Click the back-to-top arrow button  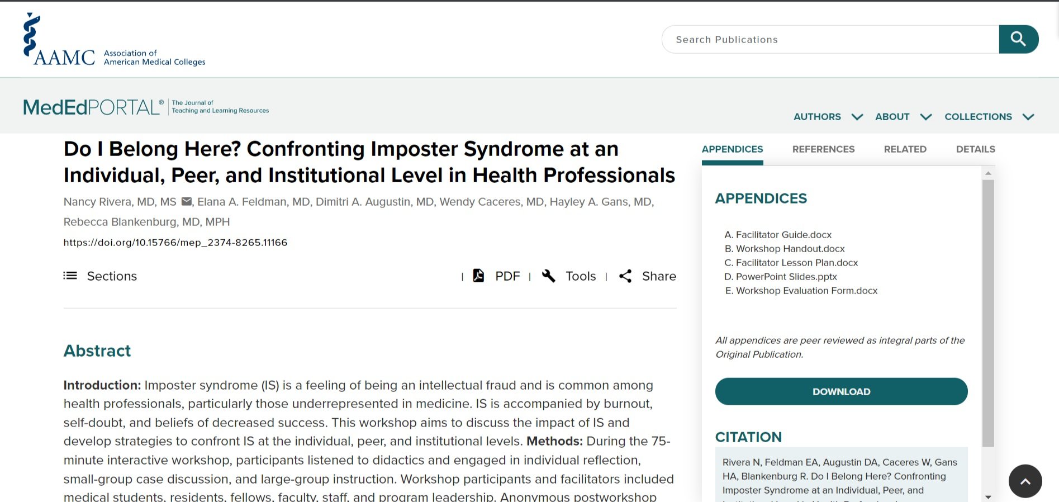coord(1025,481)
